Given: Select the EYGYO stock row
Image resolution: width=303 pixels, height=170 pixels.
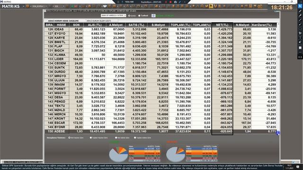Looking at the screenshot, I should coord(160,34).
